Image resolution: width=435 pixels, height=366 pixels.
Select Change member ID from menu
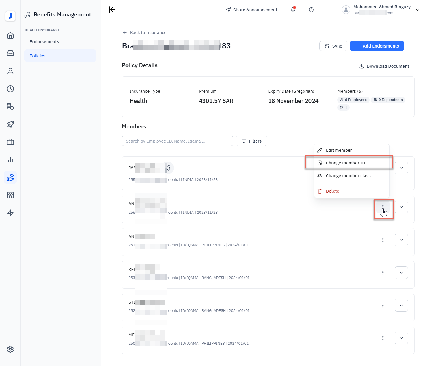[345, 163]
